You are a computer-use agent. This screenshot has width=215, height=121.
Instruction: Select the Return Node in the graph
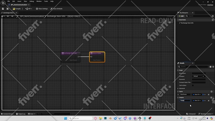pyautogui.click(x=97, y=57)
